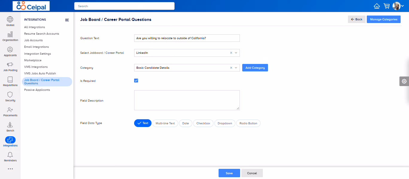Open the Bench icon
This screenshot has width=409, height=179.
coord(10,125)
